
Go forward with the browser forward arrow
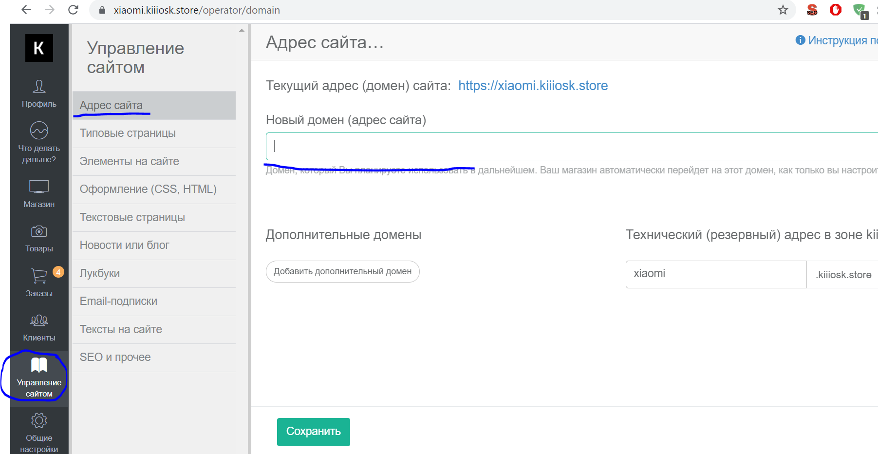[50, 10]
